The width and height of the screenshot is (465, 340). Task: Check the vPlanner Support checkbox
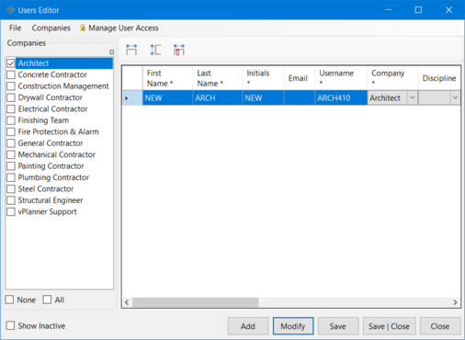click(x=11, y=211)
